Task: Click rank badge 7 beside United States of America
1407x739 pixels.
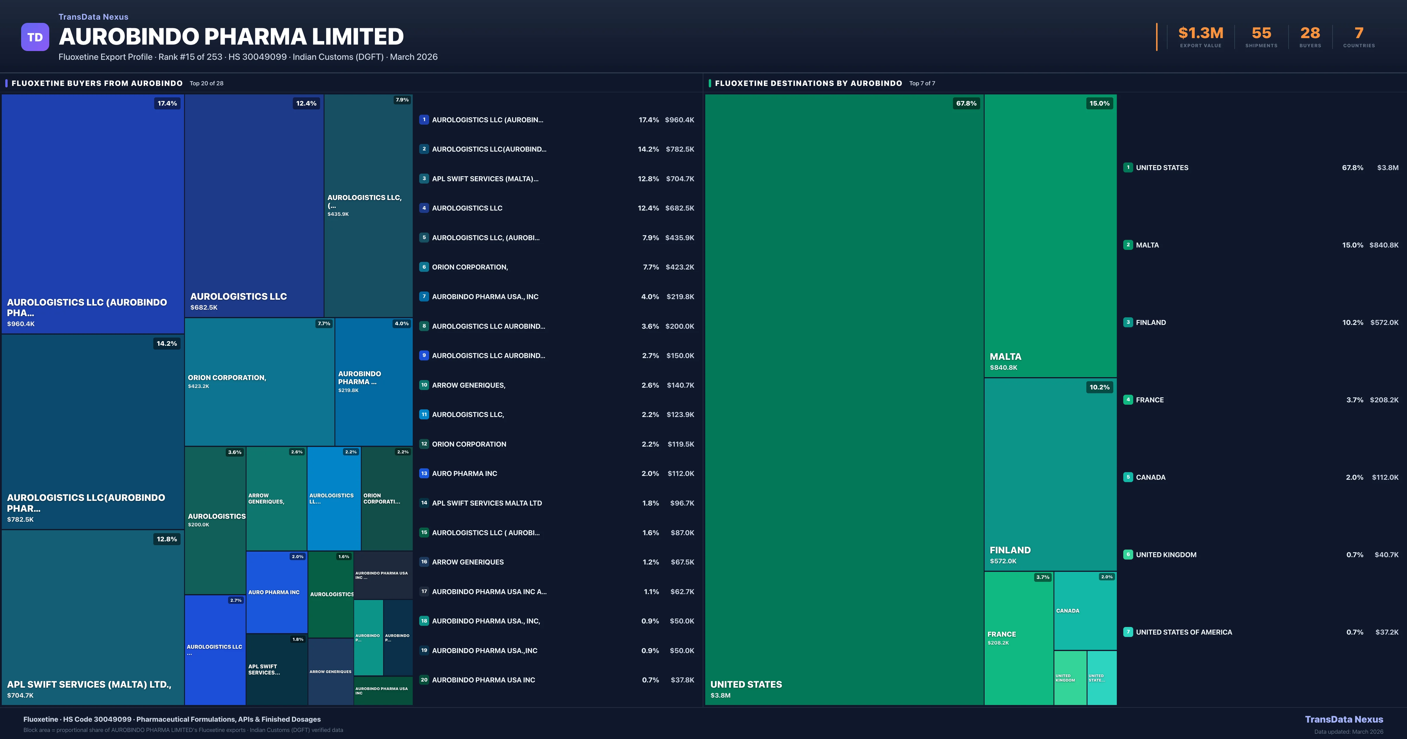Action: 1128,632
